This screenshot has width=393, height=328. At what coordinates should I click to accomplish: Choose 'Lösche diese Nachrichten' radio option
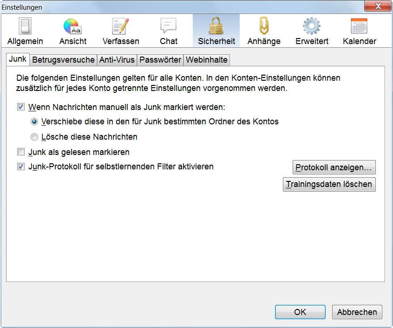tap(34, 137)
